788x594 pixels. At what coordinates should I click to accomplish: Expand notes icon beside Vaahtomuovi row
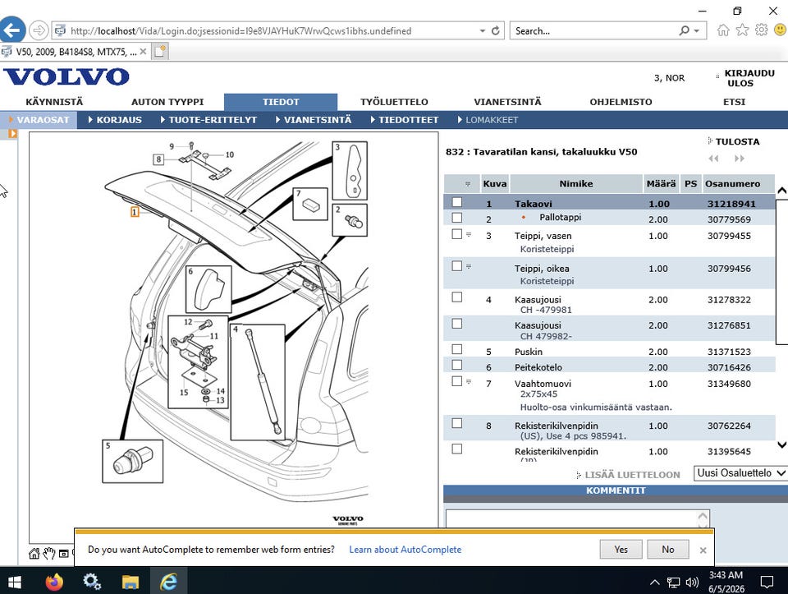point(469,382)
